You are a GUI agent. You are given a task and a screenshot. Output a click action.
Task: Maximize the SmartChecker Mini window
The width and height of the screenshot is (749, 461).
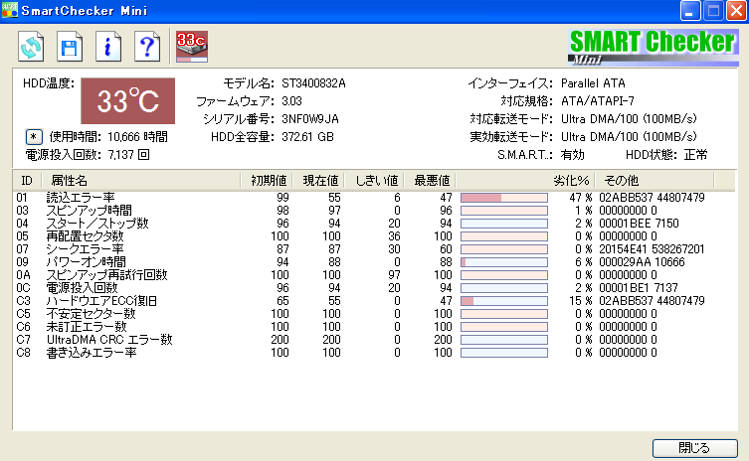(713, 11)
